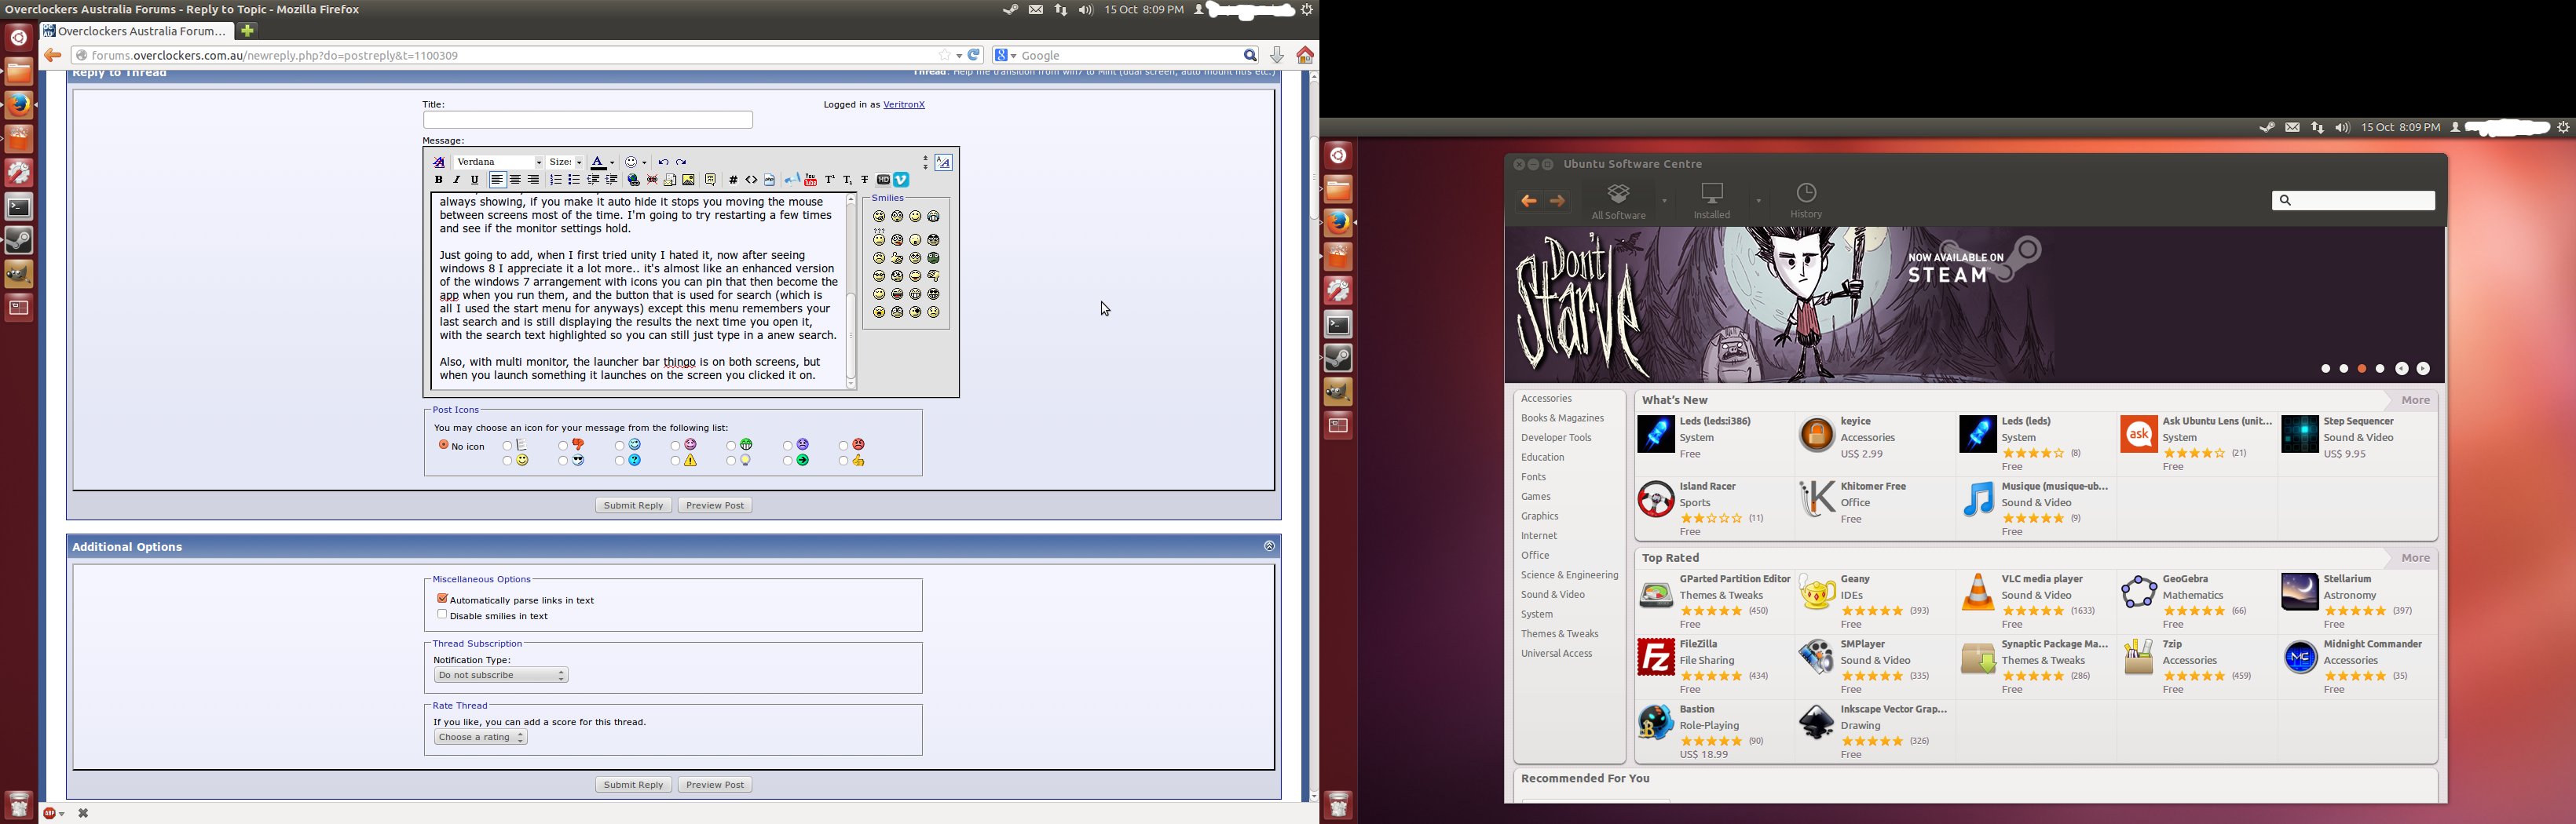Open the text color dropdown arrow
This screenshot has height=824, width=2576.
612,162
